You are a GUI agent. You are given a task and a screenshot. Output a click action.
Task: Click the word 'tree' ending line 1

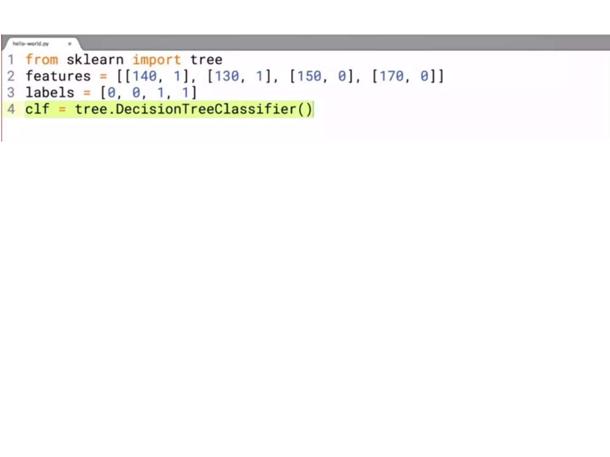(x=206, y=60)
